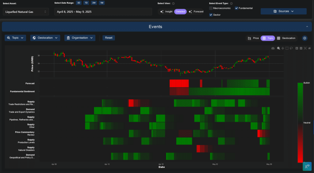Click the "Apr 08" date axis label
This screenshot has width=314, height=173.
tap(54, 164)
